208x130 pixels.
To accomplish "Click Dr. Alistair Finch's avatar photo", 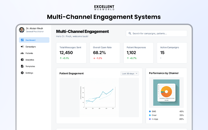I will coord(22,30).
